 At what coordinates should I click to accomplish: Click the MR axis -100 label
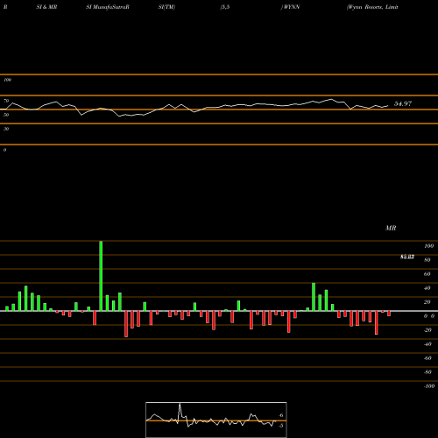[429, 386]
